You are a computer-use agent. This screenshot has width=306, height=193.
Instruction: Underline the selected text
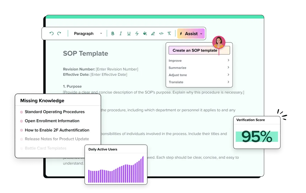tap(129, 33)
